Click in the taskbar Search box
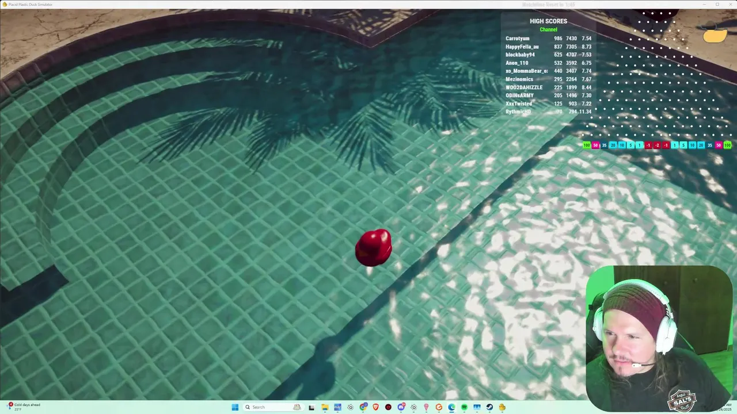737x414 pixels. click(273, 407)
